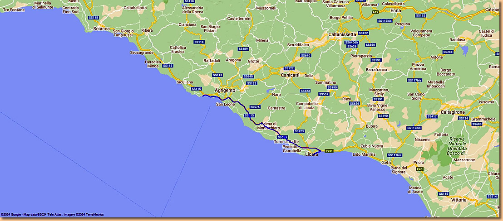
Task: Select the Siculiana label
Action: (184, 82)
